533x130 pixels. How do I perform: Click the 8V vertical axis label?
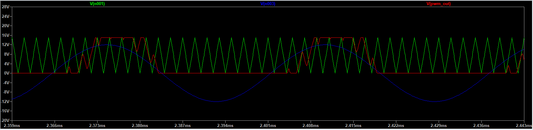tap(6, 54)
